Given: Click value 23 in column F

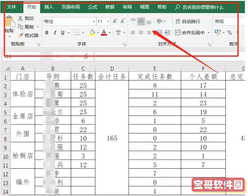Looking at the screenshot, I should point(203,103).
